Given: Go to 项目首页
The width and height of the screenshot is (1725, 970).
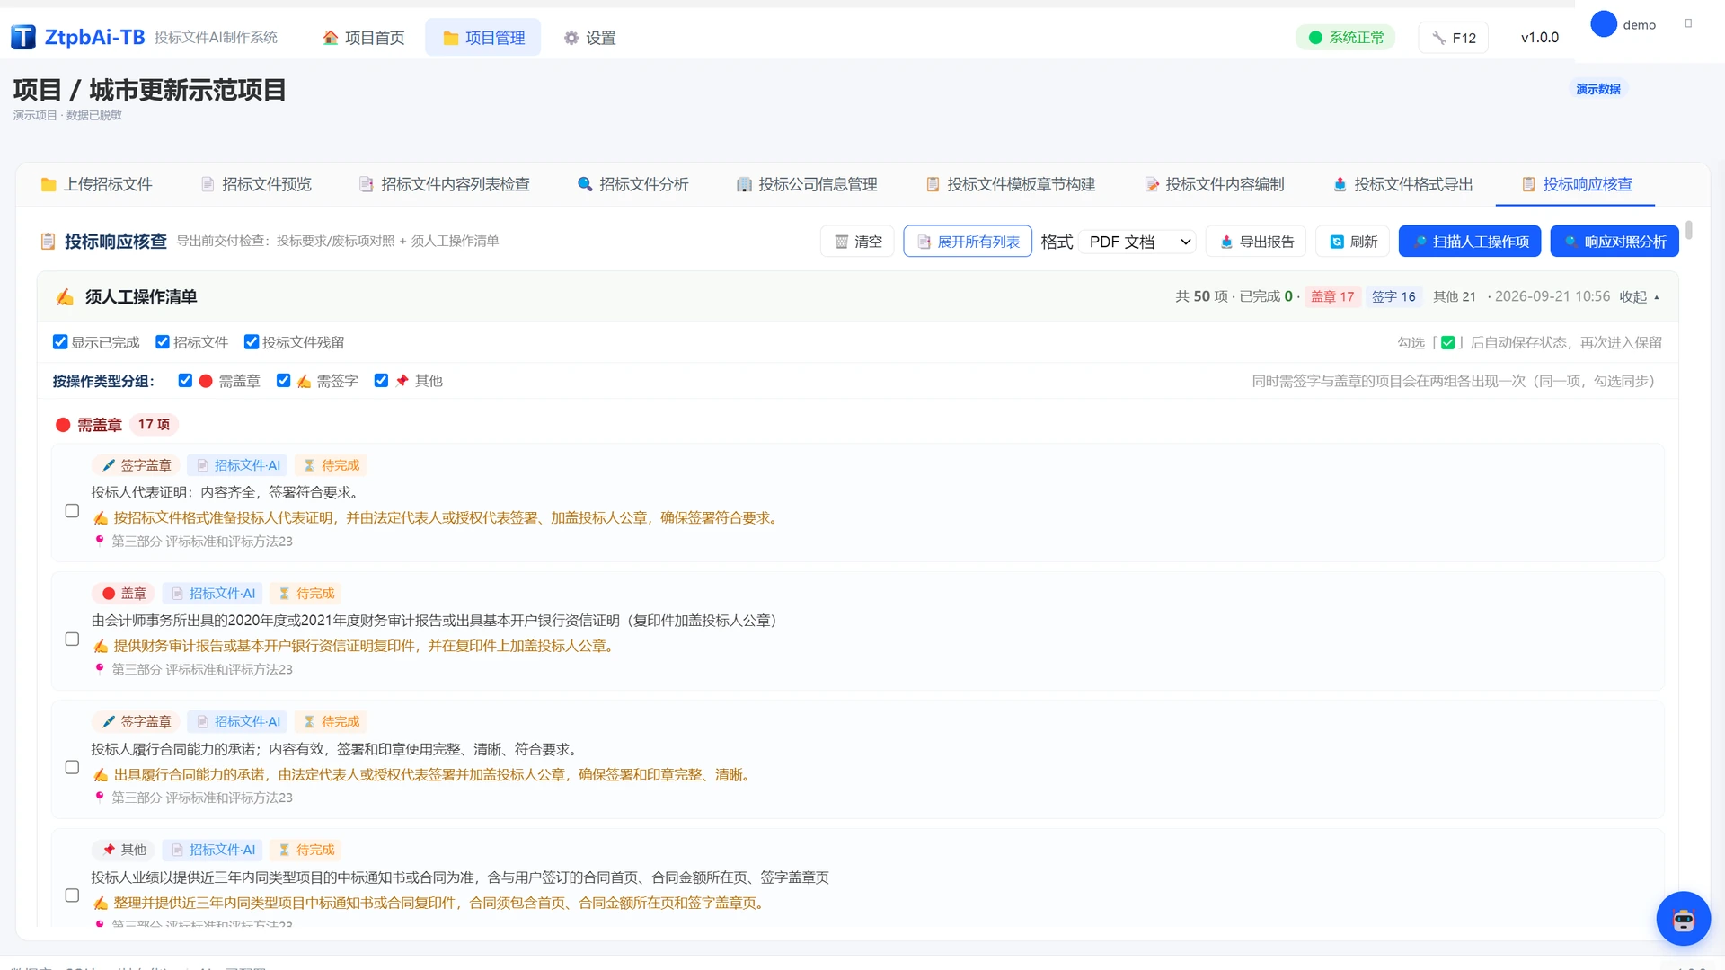Looking at the screenshot, I should (x=364, y=38).
